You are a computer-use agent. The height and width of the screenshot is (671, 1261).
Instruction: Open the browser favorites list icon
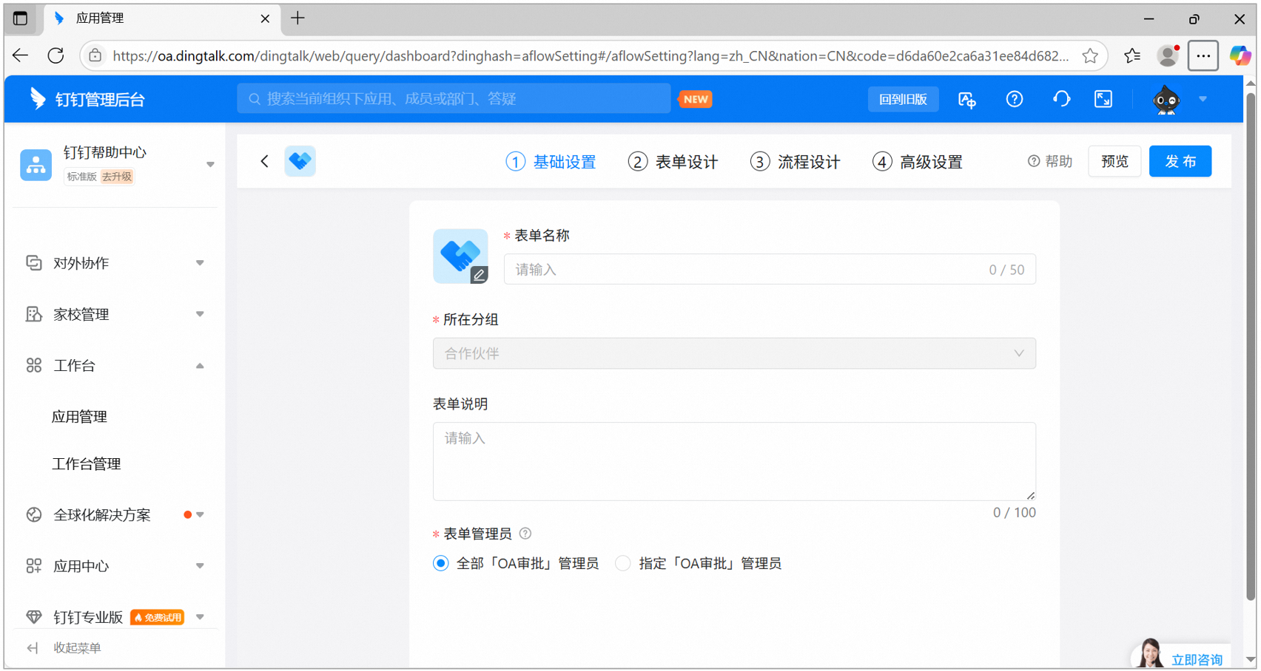(1131, 55)
